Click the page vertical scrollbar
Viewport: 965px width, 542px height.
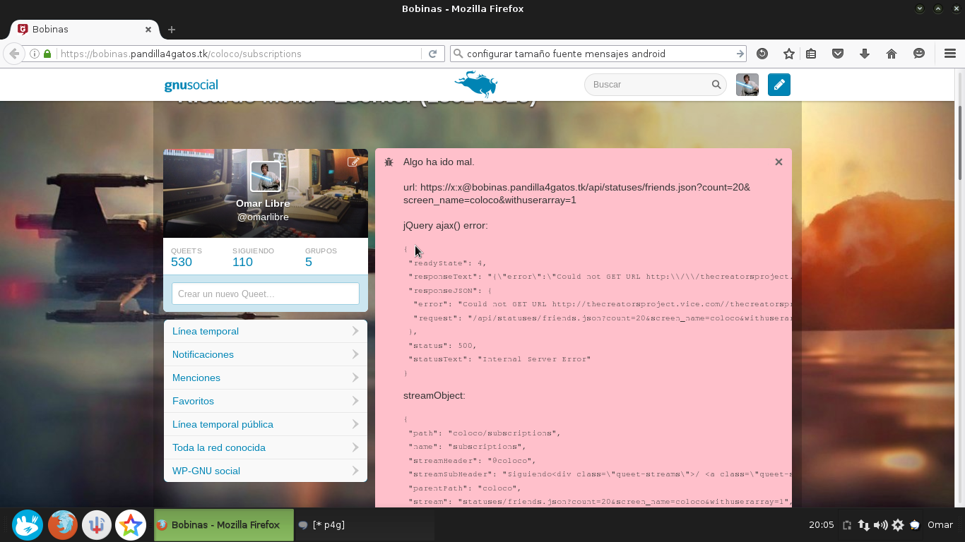coord(961,141)
